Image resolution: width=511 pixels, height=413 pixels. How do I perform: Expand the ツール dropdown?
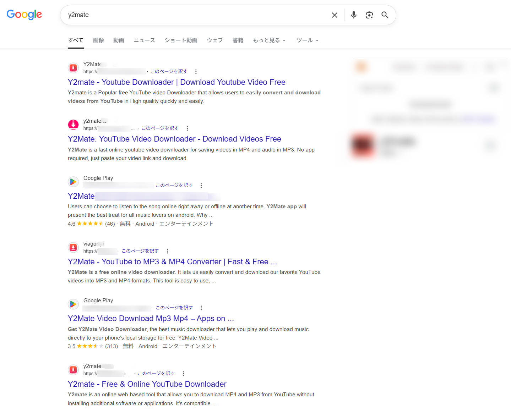(x=308, y=40)
